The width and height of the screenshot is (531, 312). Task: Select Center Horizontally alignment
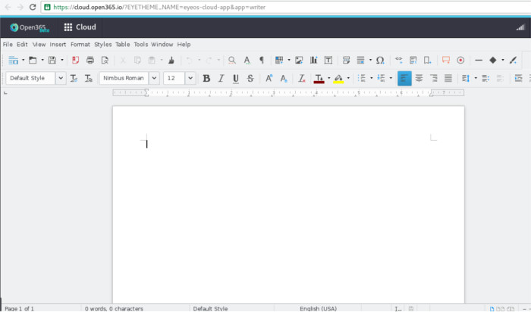[x=419, y=79]
